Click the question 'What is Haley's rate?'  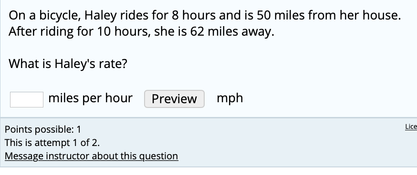[68, 64]
